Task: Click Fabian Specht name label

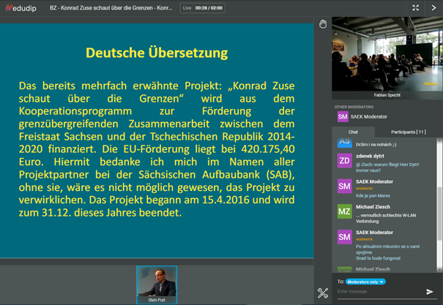Action: click(387, 95)
